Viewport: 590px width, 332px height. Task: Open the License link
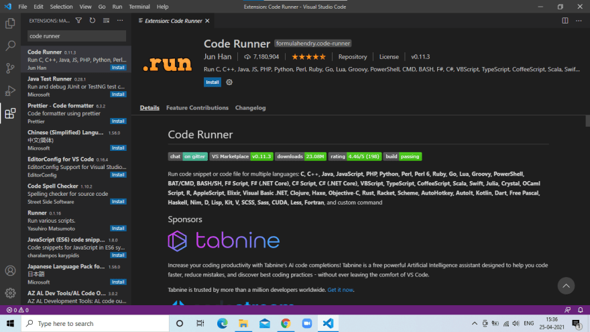point(389,57)
